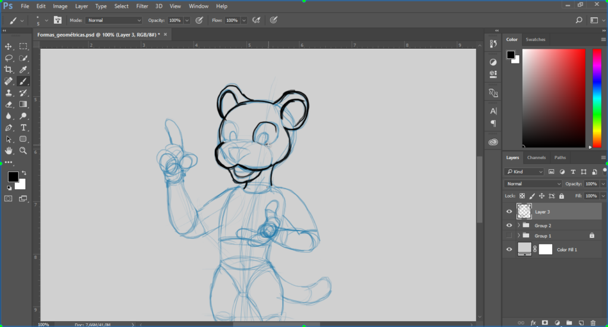The width and height of the screenshot is (608, 327).
Task: Enable airbrush-style build-up
Action: click(x=256, y=20)
